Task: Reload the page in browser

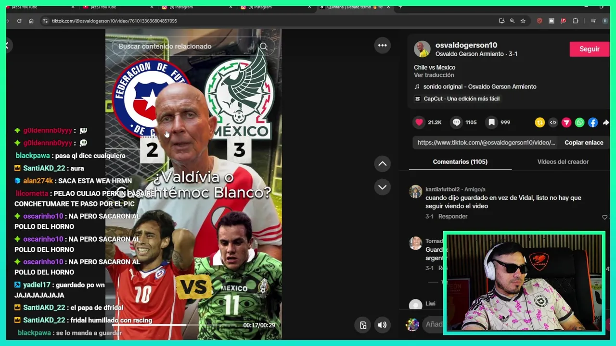Action: (19, 21)
